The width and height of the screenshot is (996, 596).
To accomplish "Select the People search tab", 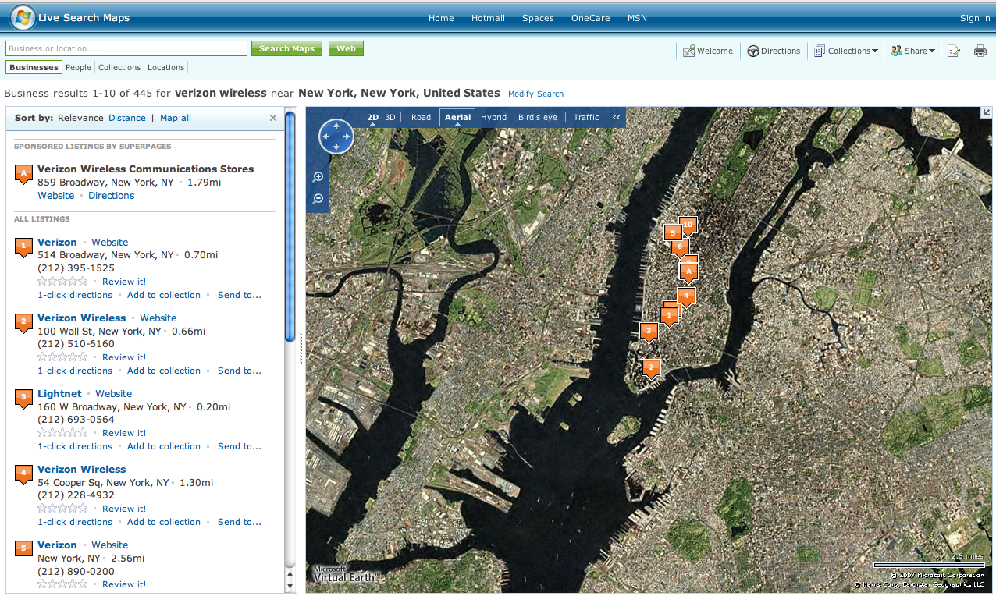I will (x=78, y=67).
